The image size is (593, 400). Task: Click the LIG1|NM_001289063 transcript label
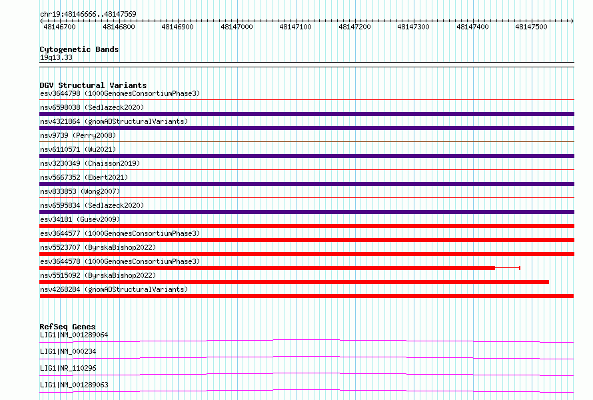pyautogui.click(x=74, y=385)
